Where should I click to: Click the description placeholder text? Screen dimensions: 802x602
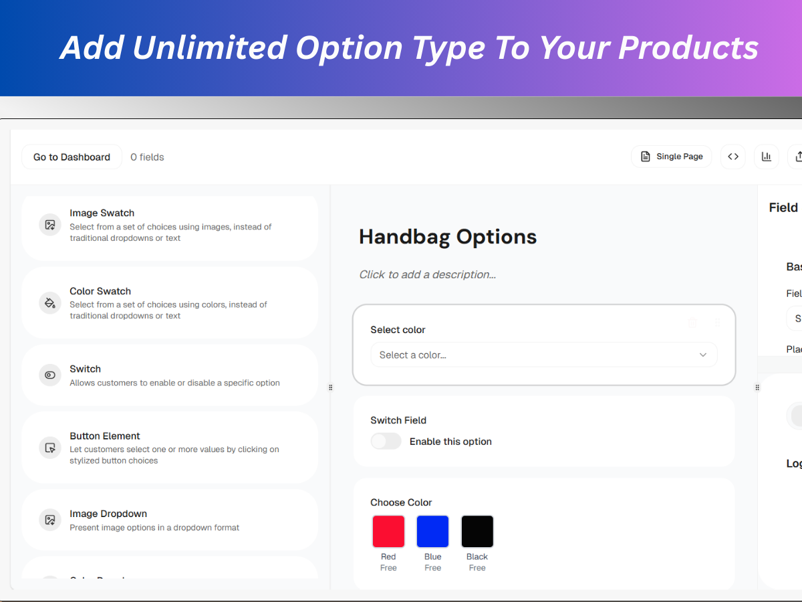[428, 274]
